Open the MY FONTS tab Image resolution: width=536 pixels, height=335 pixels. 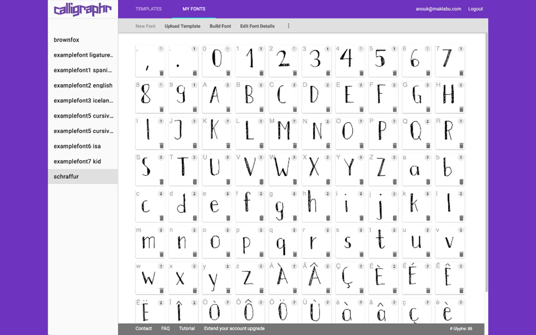tap(193, 8)
